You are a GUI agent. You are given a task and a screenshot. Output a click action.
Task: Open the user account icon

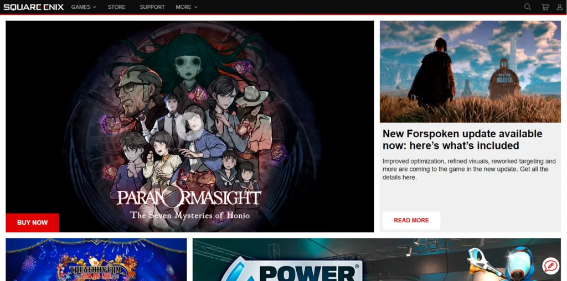pyautogui.click(x=560, y=7)
